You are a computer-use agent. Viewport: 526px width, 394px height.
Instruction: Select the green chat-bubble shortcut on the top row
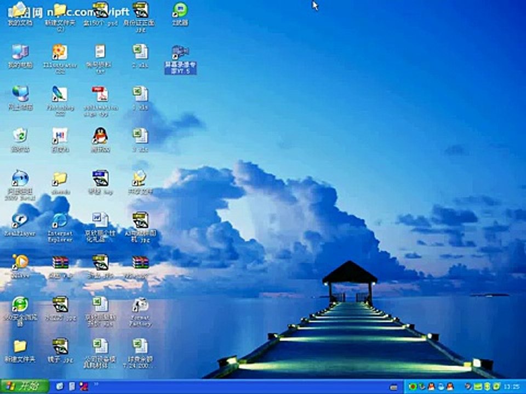180,14
